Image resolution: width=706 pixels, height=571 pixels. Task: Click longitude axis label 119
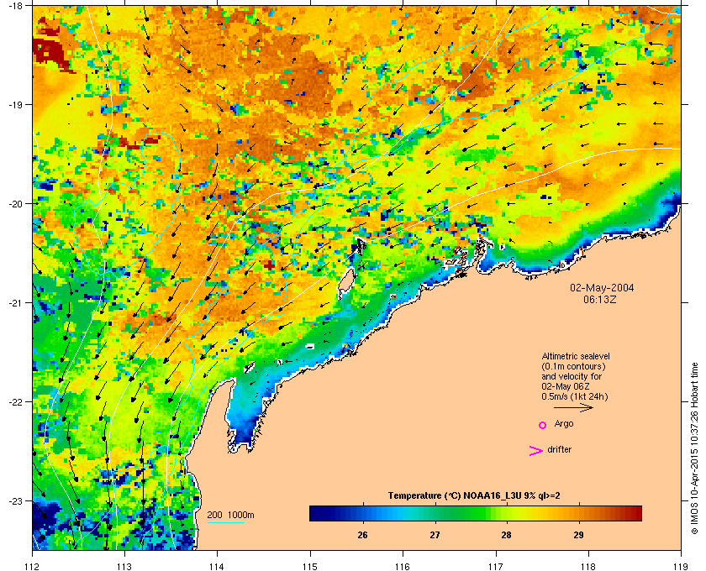click(x=681, y=567)
